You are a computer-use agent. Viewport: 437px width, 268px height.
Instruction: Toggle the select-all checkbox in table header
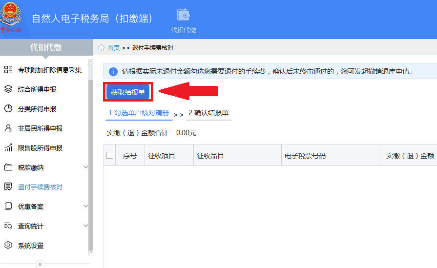point(110,155)
